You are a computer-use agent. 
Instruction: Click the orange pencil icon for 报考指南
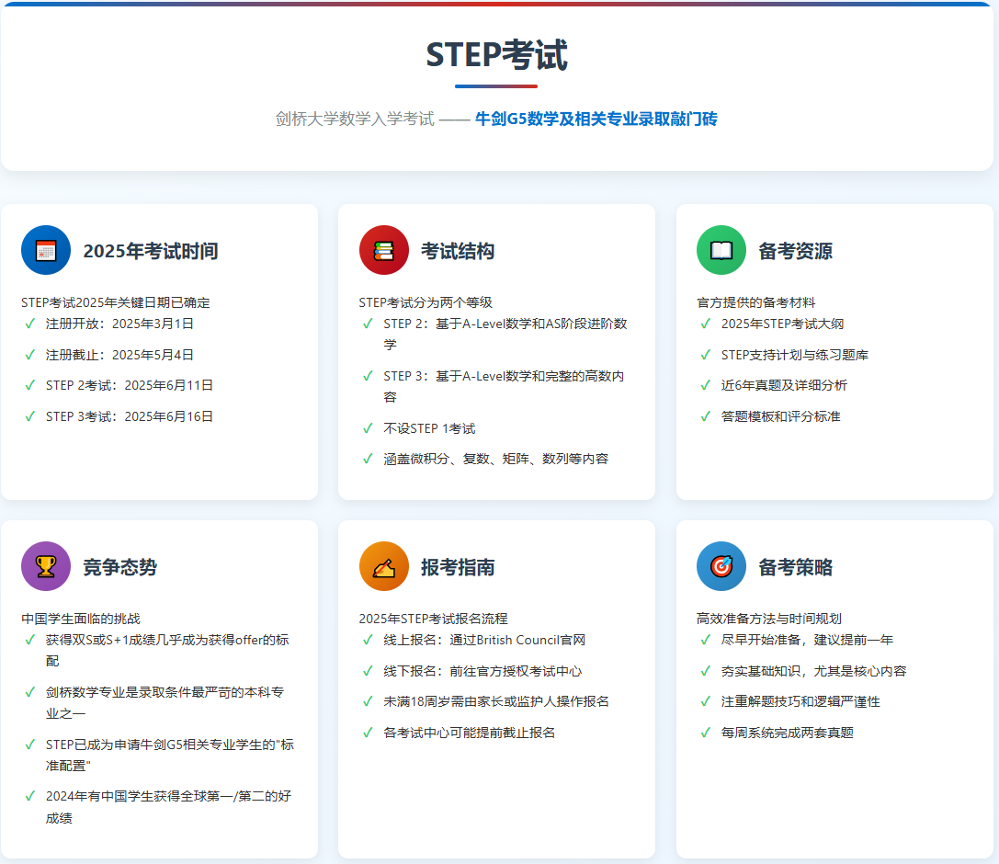pos(383,566)
